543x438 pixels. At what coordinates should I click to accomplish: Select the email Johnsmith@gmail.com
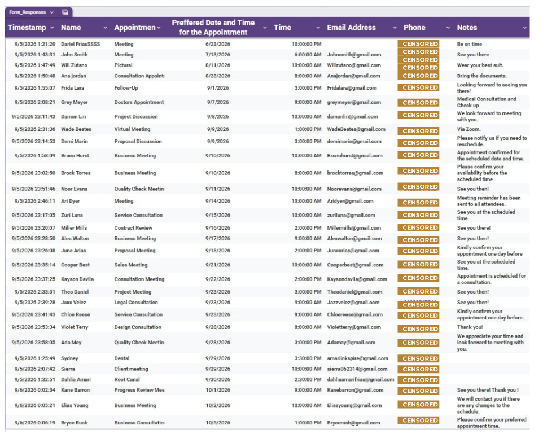coord(354,55)
